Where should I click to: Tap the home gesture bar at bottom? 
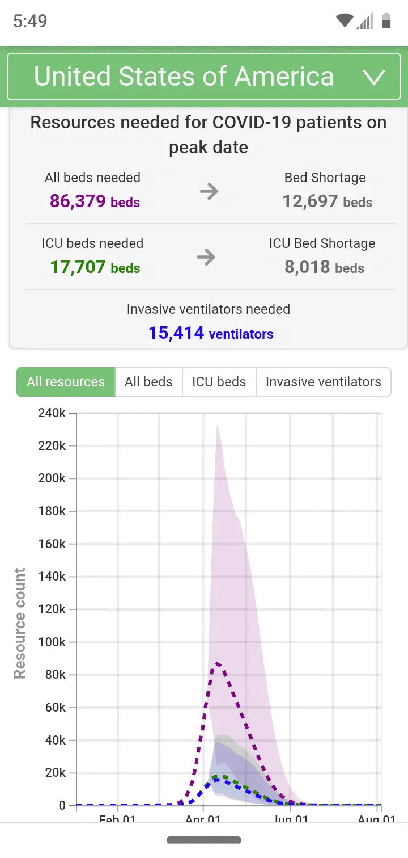pos(204,840)
